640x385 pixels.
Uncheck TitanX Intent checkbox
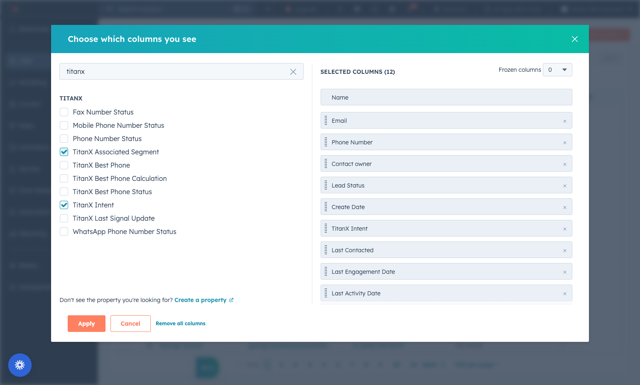(x=64, y=205)
